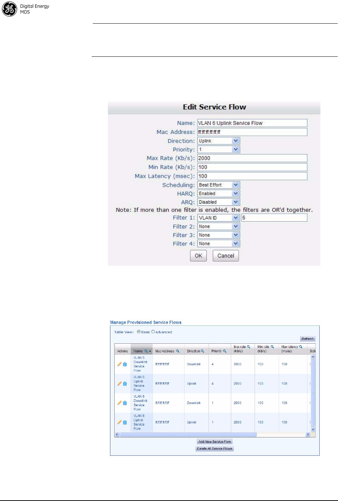
Task: Click the search magnifier in Name column header
Action: (x=146, y=351)
